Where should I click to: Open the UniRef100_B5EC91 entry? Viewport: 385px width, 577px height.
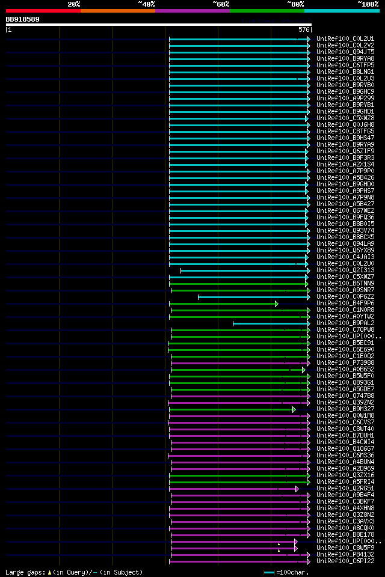(345, 343)
